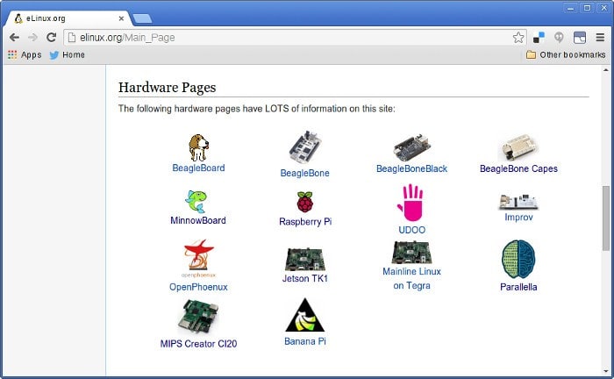Screen dimensions: 614x379
Task: Click the Raspberry Pi berry logo
Action: click(305, 202)
